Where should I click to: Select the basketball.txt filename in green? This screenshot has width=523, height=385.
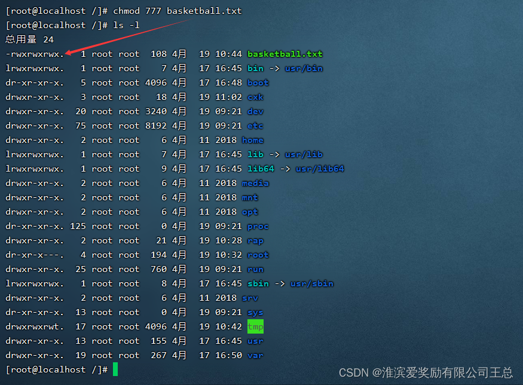tap(285, 54)
